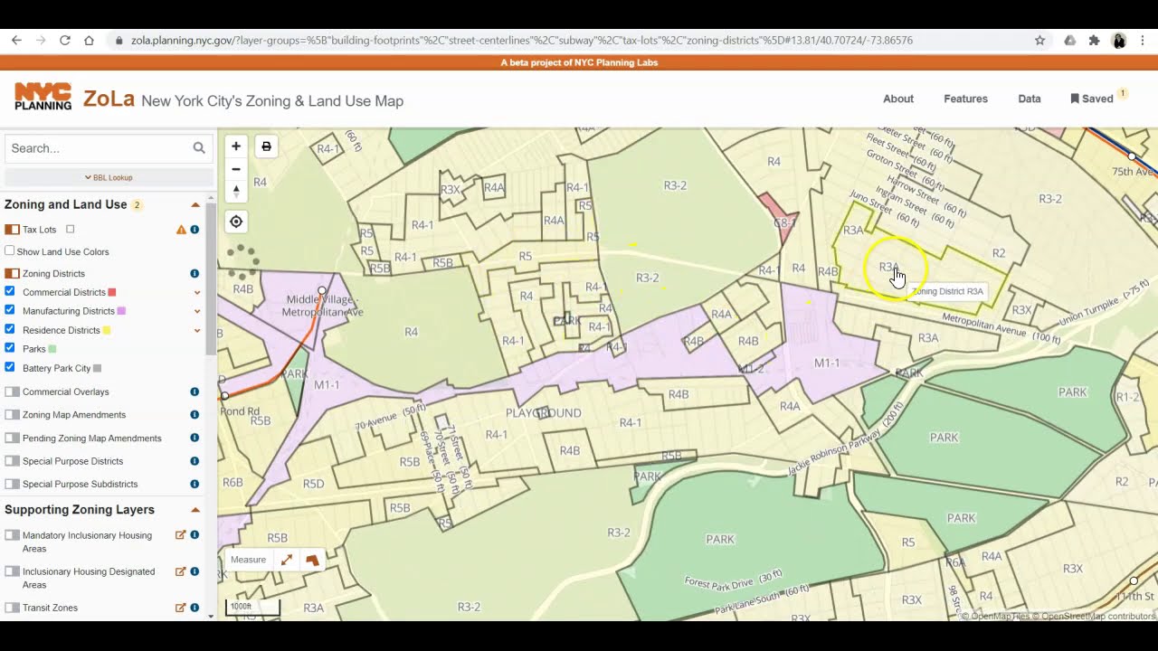The width and height of the screenshot is (1158, 651).
Task: Open info for Commercial Overlays
Action: (195, 392)
